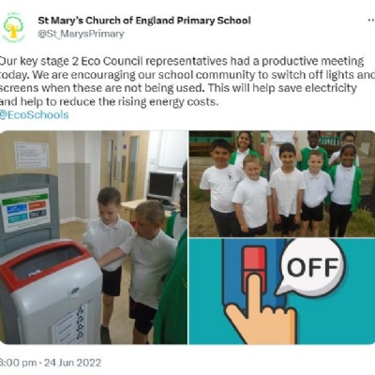Click the OFF speech bubble graphic
This screenshot has height=375, width=375.
[x=312, y=267]
